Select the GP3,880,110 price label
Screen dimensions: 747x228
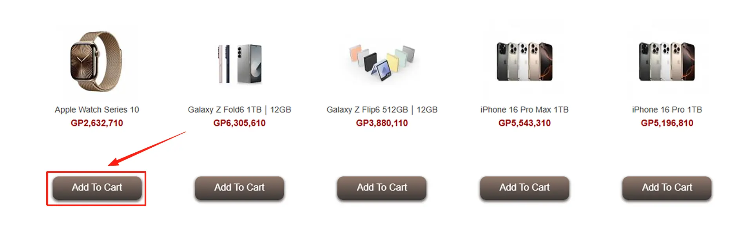(x=382, y=123)
